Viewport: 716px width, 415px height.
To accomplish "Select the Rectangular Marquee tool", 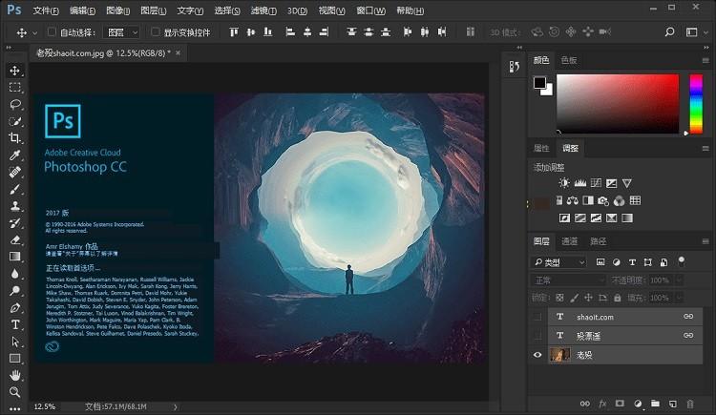I will tap(14, 87).
